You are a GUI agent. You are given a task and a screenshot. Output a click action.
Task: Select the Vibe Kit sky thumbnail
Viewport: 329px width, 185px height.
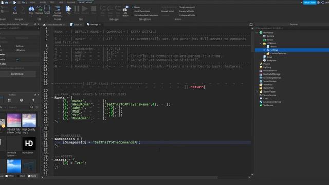(14, 120)
